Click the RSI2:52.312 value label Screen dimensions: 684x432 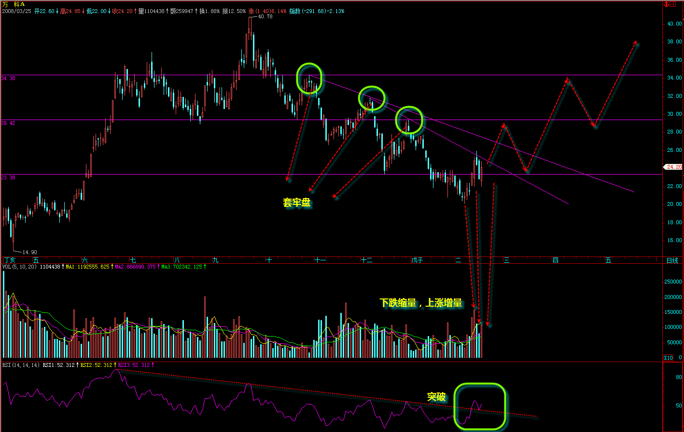[96, 365]
